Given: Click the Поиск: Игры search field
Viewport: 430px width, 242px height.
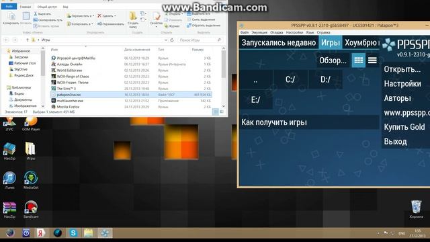Looking at the screenshot, I should pos(200,40).
